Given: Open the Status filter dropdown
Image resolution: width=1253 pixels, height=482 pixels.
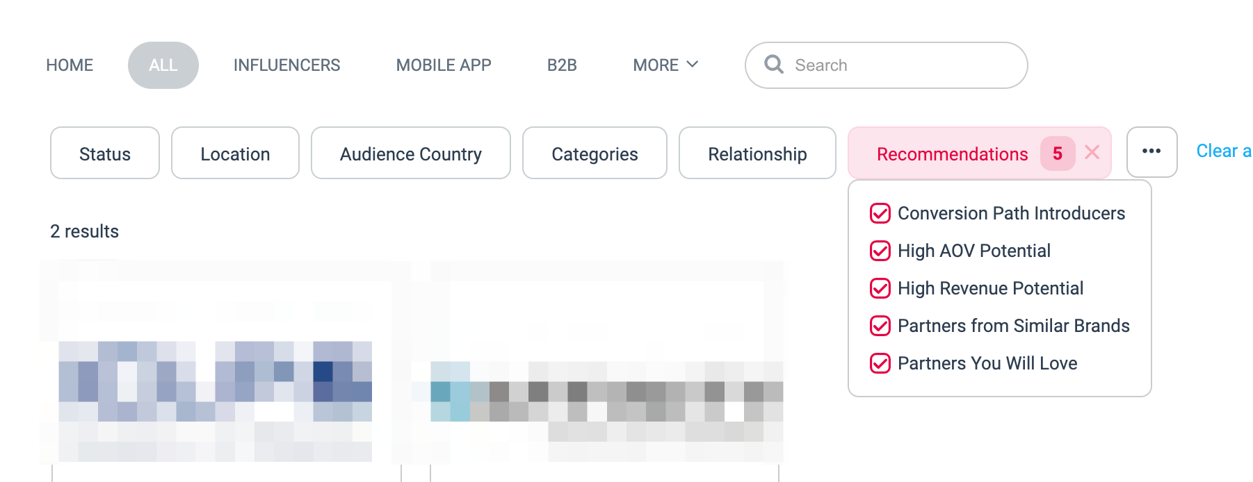Looking at the screenshot, I should (x=105, y=153).
